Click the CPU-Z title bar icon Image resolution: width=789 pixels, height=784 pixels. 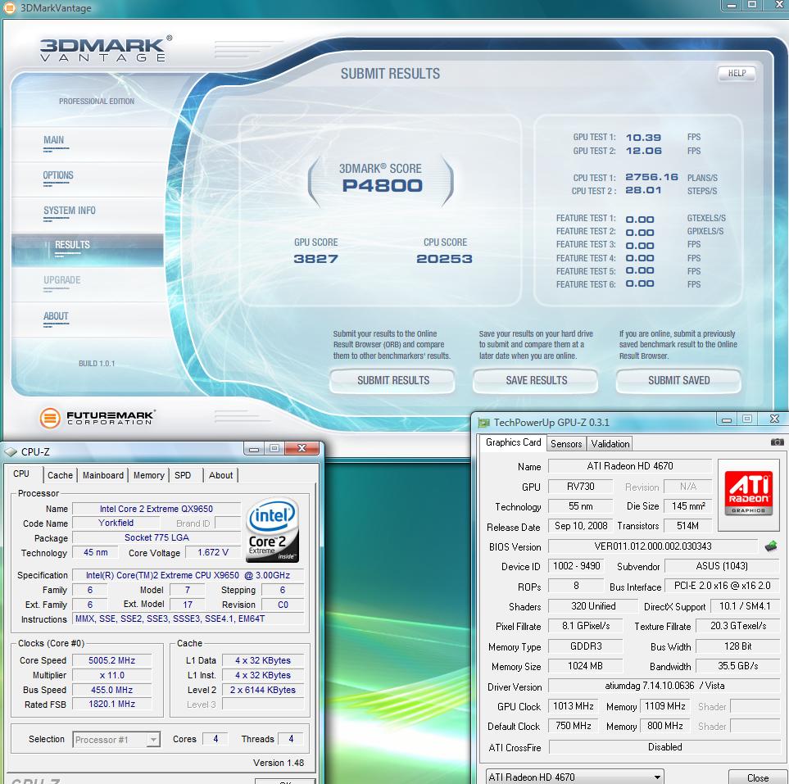11,452
